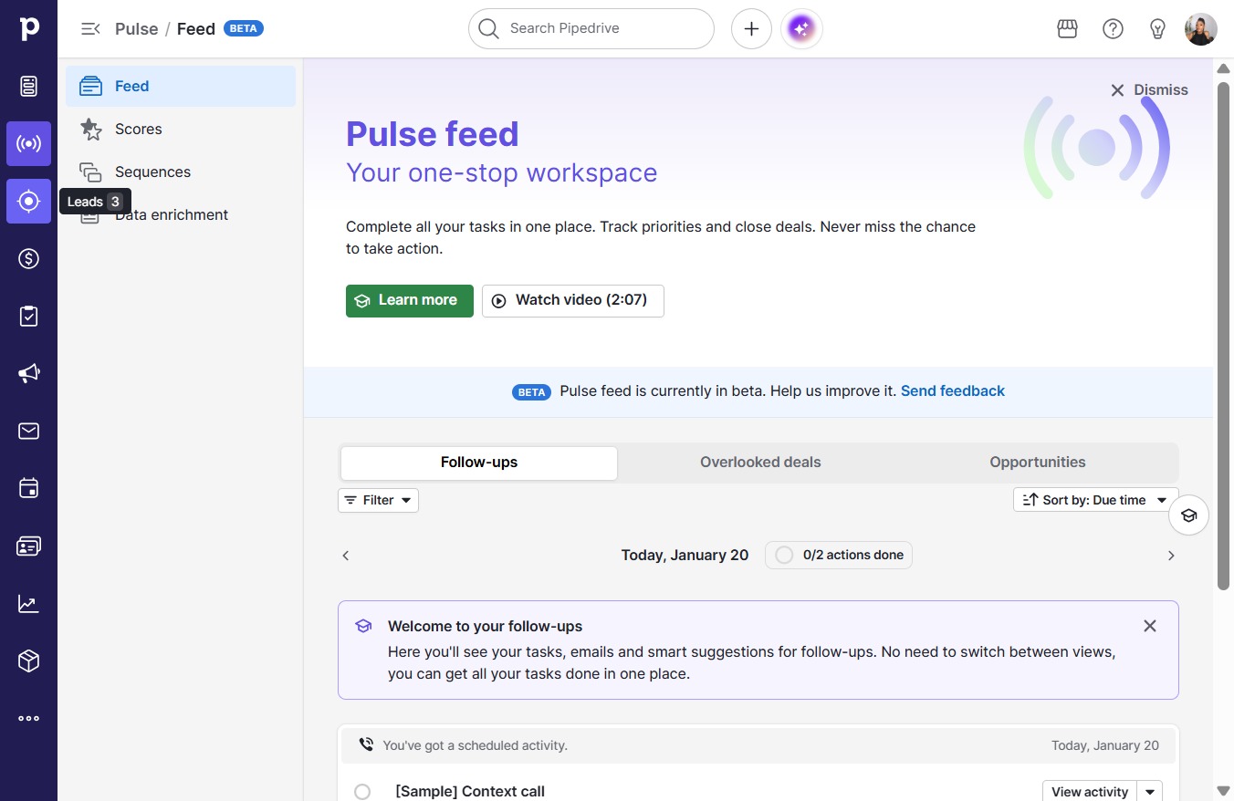Image resolution: width=1234 pixels, height=801 pixels.
Task: Click the Search Pipedrive field
Action: pos(591,29)
